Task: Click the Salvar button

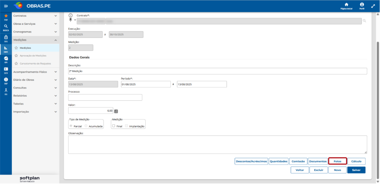Action: tap(356, 170)
